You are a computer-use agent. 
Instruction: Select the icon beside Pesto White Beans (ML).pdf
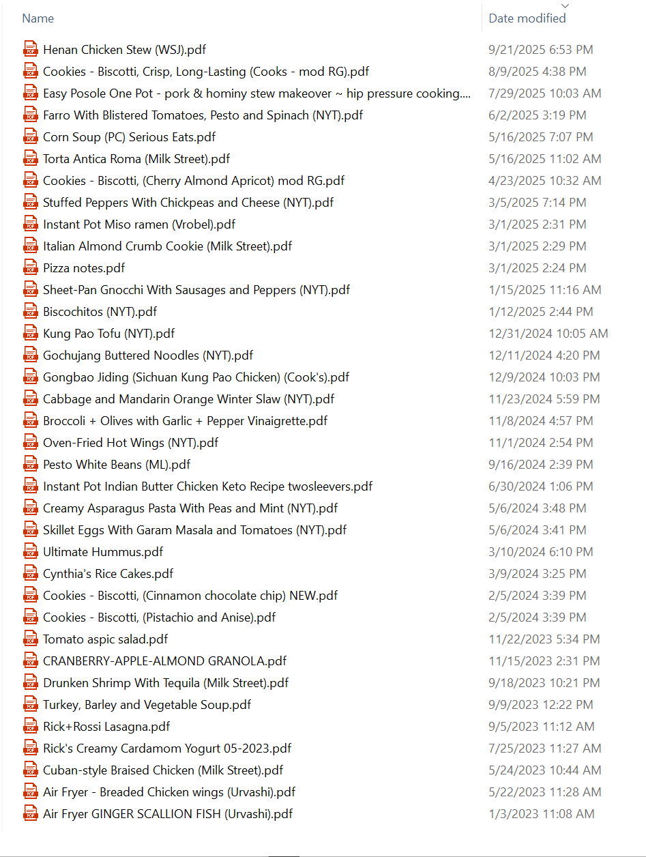pos(30,464)
